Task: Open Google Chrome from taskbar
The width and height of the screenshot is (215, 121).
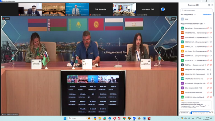Action: [124, 118]
